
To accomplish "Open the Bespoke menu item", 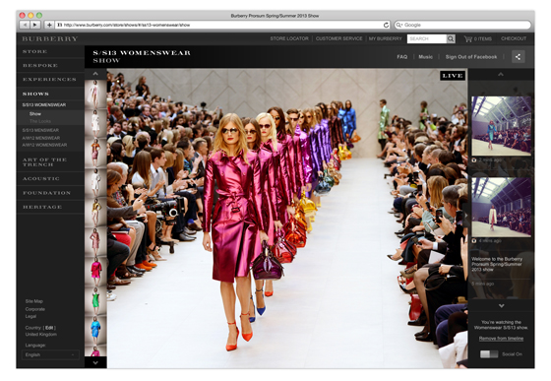I will click(x=40, y=65).
